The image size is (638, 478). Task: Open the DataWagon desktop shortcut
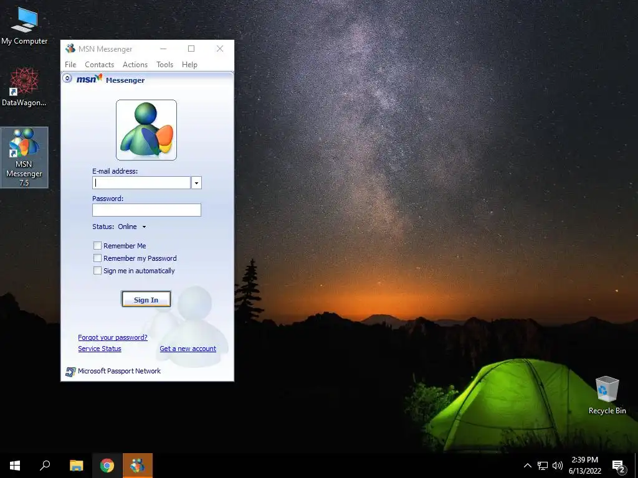[24, 87]
